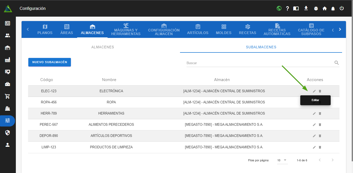This screenshot has height=173, width=353.
Task: Click the power logout icon
Action: (x=342, y=8)
